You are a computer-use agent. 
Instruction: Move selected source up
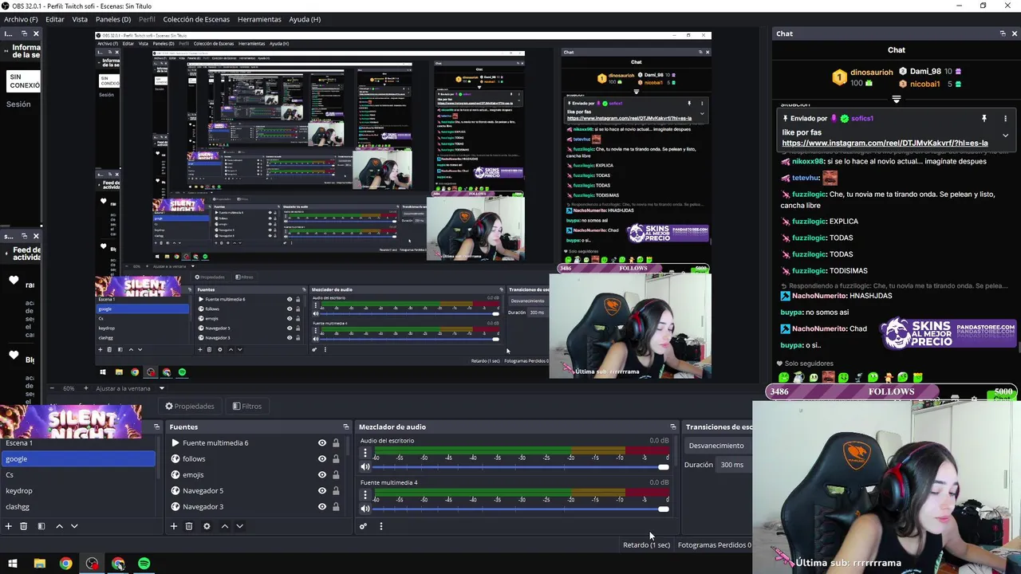pyautogui.click(x=224, y=526)
